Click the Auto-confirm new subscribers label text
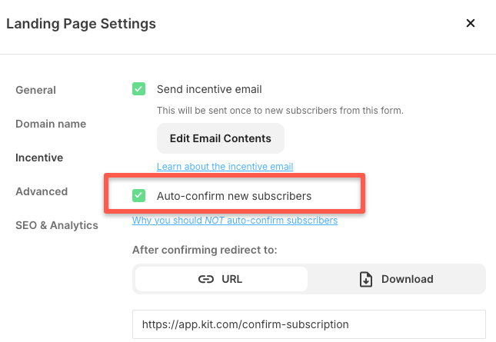The height and width of the screenshot is (342, 496). pos(234,196)
